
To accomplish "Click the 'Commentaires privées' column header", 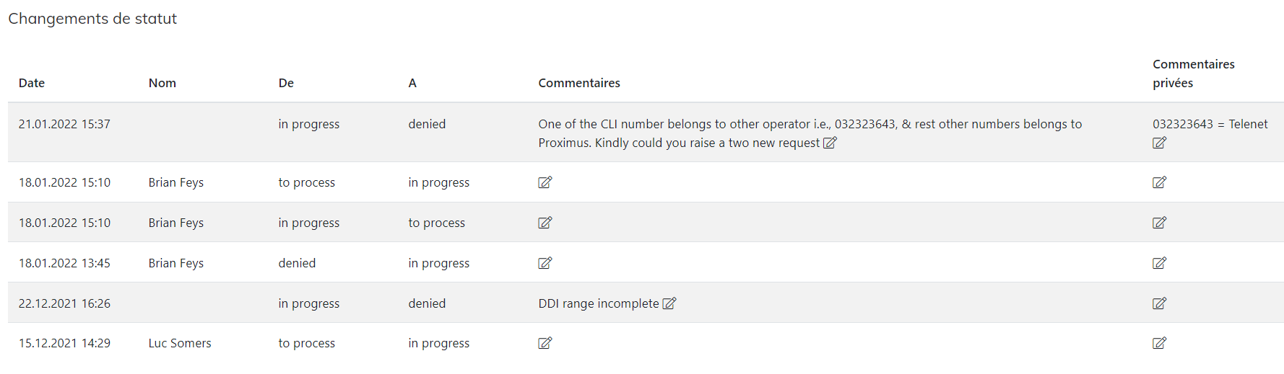I will [x=1193, y=74].
